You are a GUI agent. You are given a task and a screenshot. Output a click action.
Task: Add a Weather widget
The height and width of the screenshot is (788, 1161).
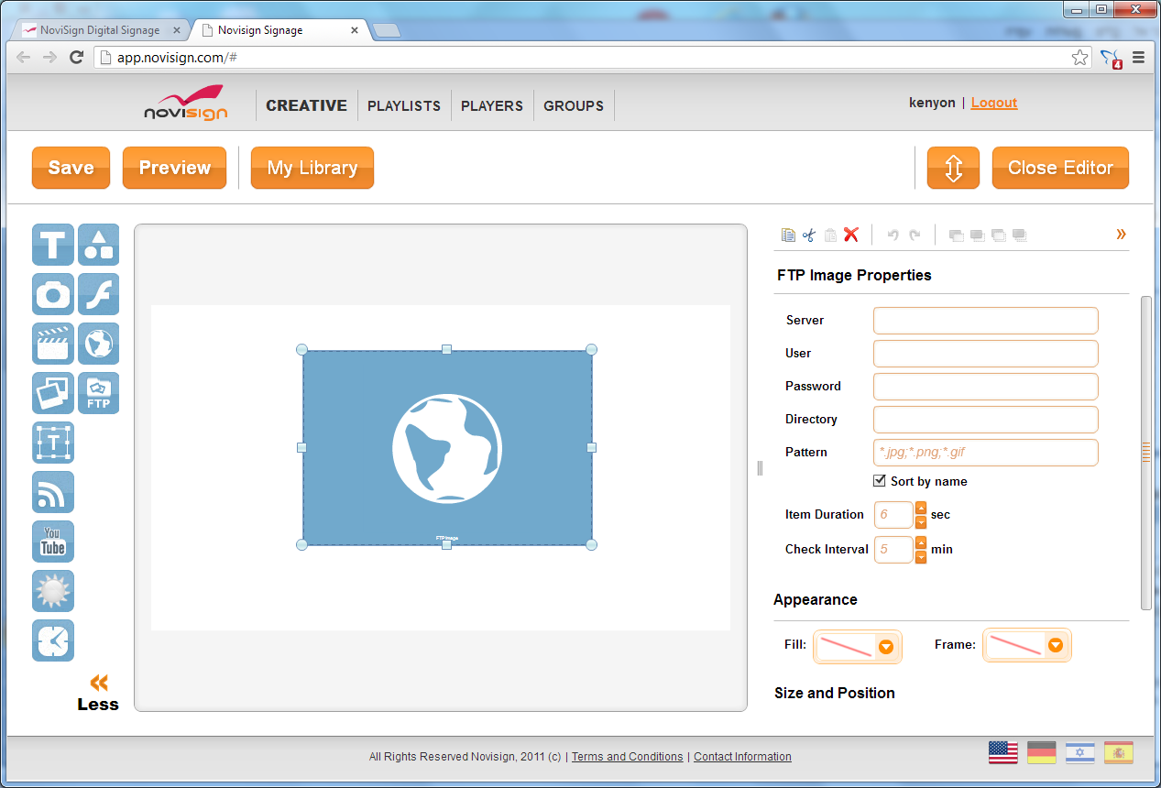click(53, 590)
